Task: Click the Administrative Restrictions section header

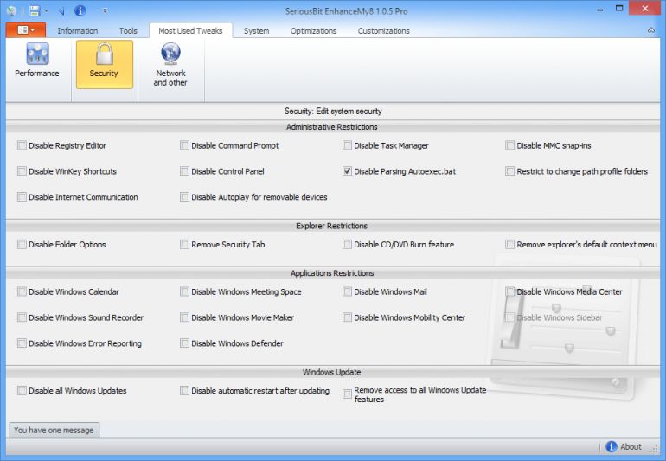Action: coord(332,127)
